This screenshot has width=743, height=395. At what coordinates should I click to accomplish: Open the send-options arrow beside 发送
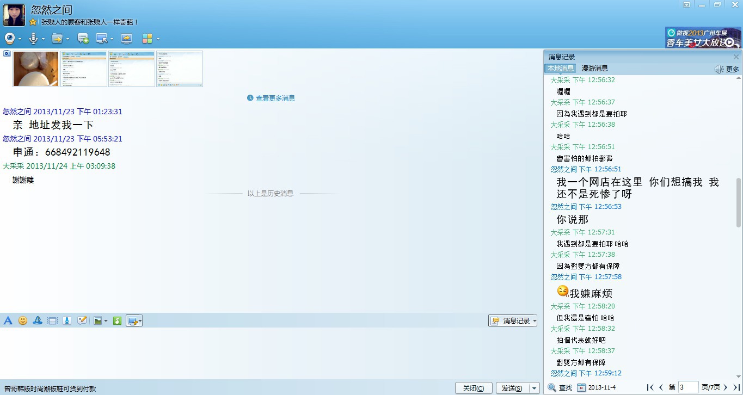point(534,388)
